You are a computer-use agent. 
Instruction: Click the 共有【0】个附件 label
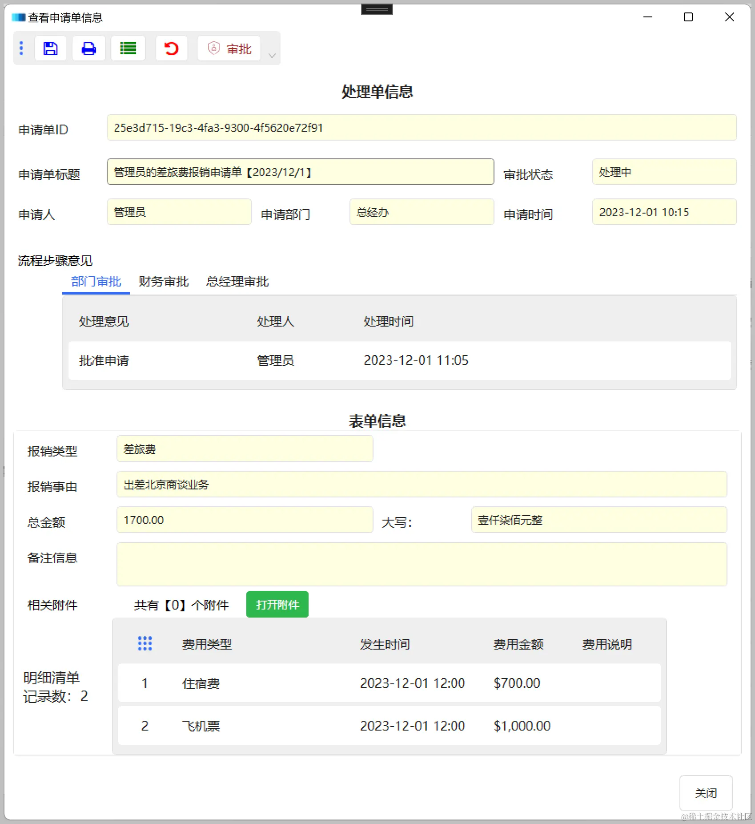[x=181, y=605]
